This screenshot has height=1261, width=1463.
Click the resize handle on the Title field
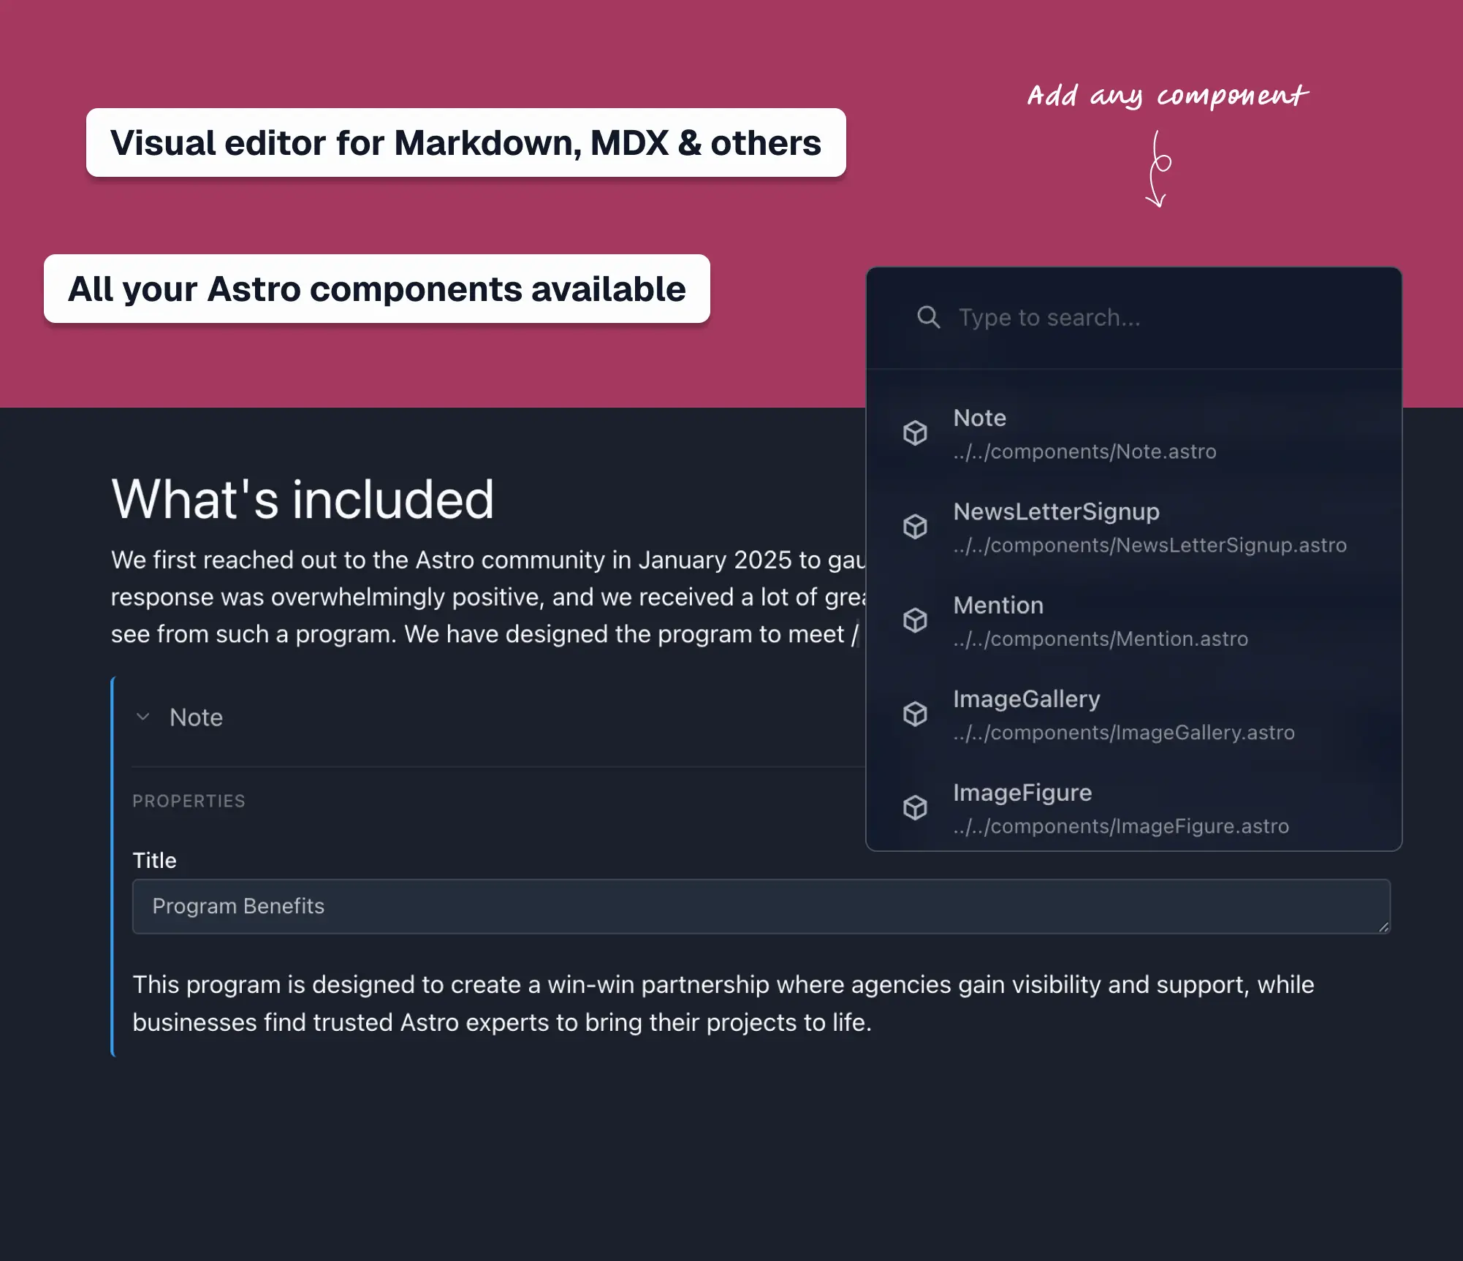coord(1383,926)
